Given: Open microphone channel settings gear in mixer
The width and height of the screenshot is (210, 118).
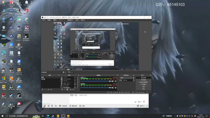Looking at the screenshot, I should [x=116, y=81].
